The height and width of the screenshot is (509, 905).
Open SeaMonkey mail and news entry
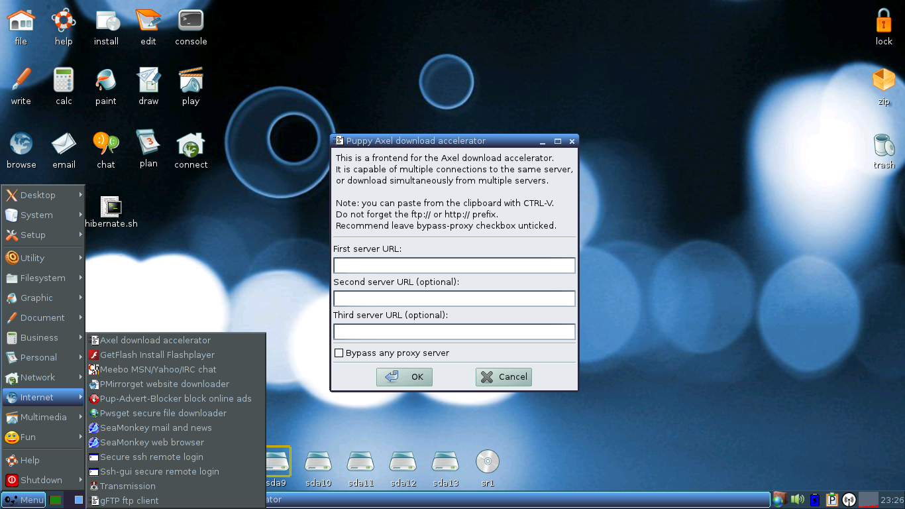(176, 427)
